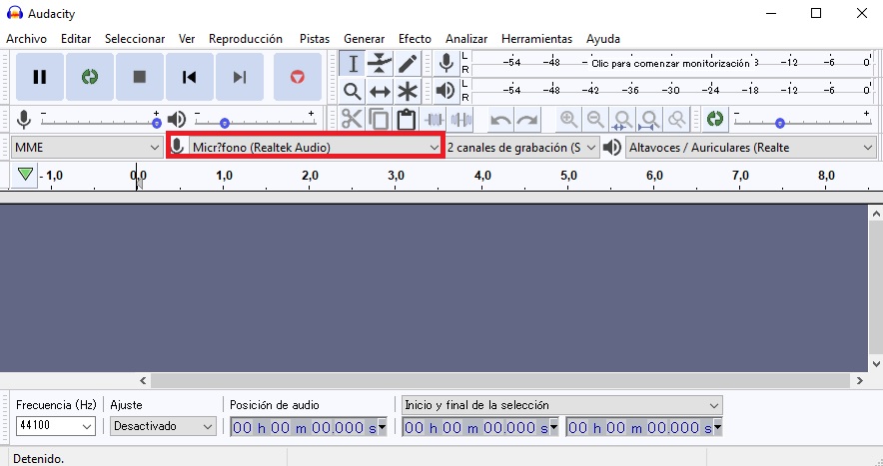Click the green timeline options triangle
The height and width of the screenshot is (466, 883).
(x=25, y=175)
